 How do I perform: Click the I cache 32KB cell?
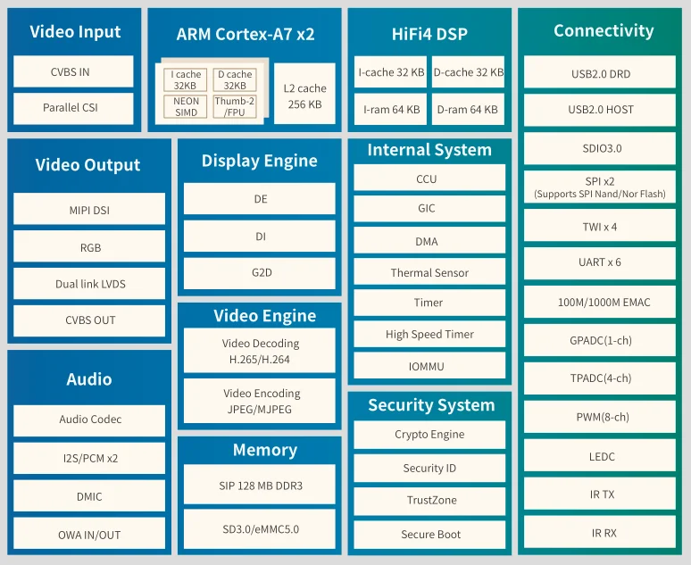(x=186, y=79)
